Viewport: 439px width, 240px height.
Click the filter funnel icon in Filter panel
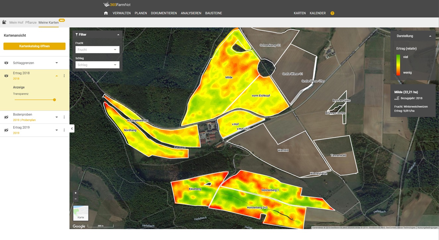[x=77, y=34]
